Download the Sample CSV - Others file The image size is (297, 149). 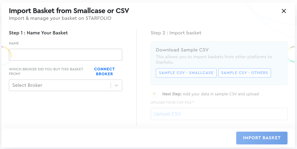coord(244,73)
